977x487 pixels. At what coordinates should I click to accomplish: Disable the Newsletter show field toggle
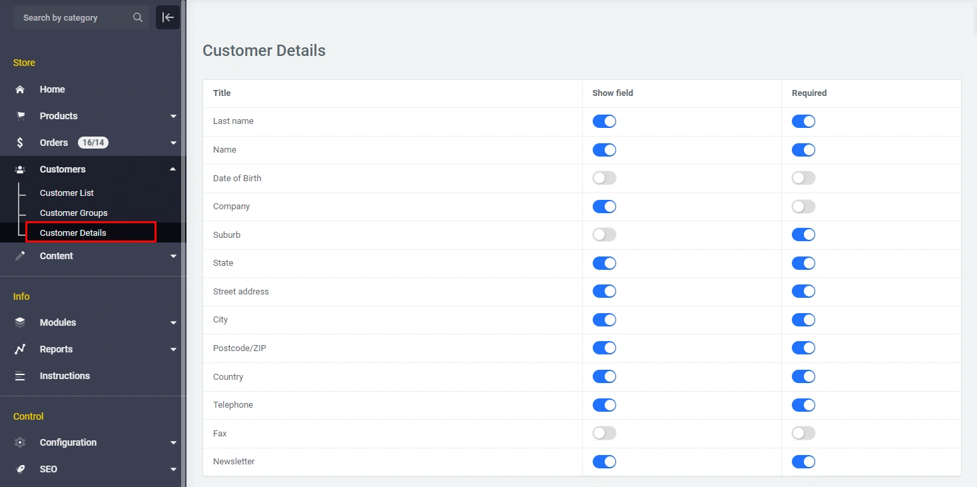(604, 462)
